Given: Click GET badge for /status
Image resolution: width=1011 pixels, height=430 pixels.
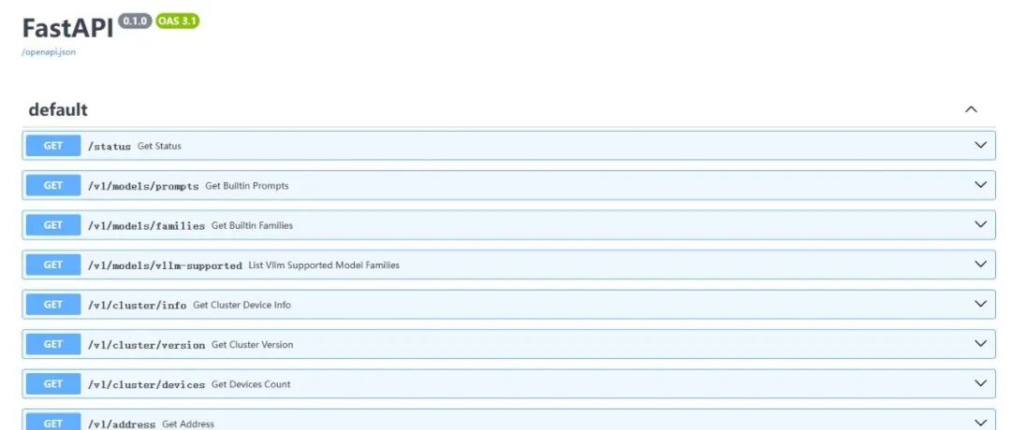Looking at the screenshot, I should point(52,146).
